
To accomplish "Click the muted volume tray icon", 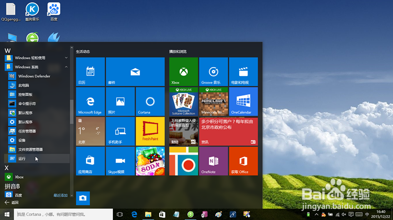I will 344,214.
